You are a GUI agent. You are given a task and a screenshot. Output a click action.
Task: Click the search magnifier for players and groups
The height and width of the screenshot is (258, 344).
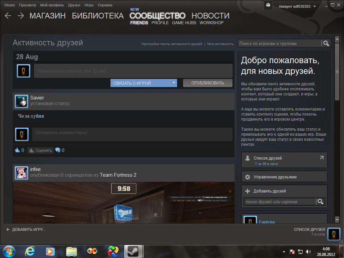tap(326, 43)
